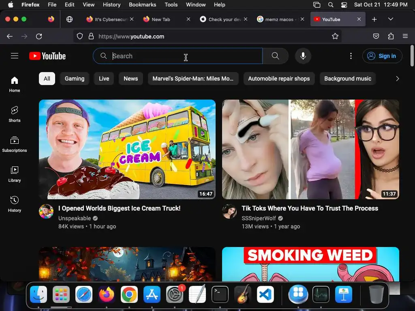Click the search magnifier button
The height and width of the screenshot is (311, 415).
coord(275,56)
